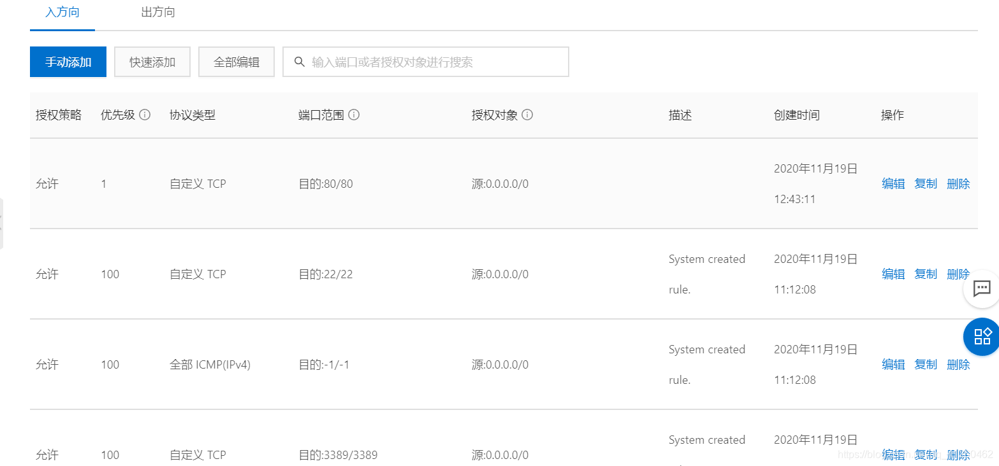This screenshot has width=999, height=466.
Task: Expand the collapsed left side panel handle
Action: (x=1, y=223)
